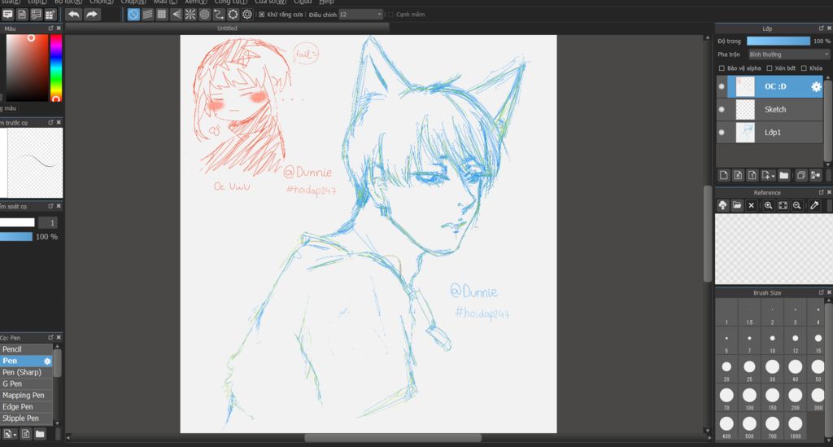Enable the vanishing point snap
The height and width of the screenshot is (447, 833).
coord(177,15)
